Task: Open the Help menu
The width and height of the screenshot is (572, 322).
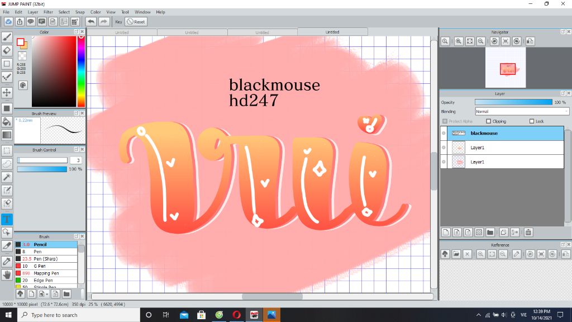Action: 160,12
